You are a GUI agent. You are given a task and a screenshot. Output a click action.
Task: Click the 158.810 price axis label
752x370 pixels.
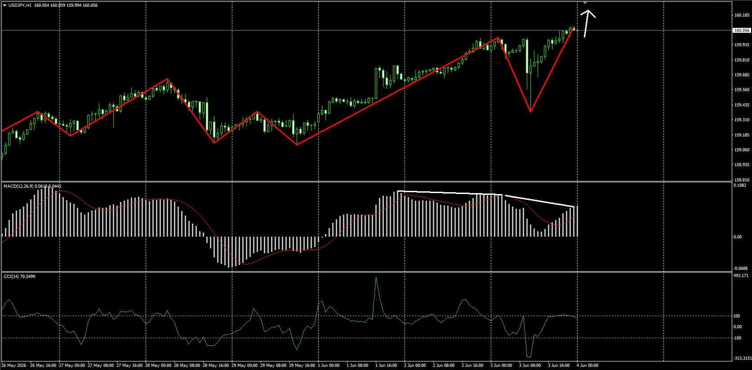coord(741,180)
